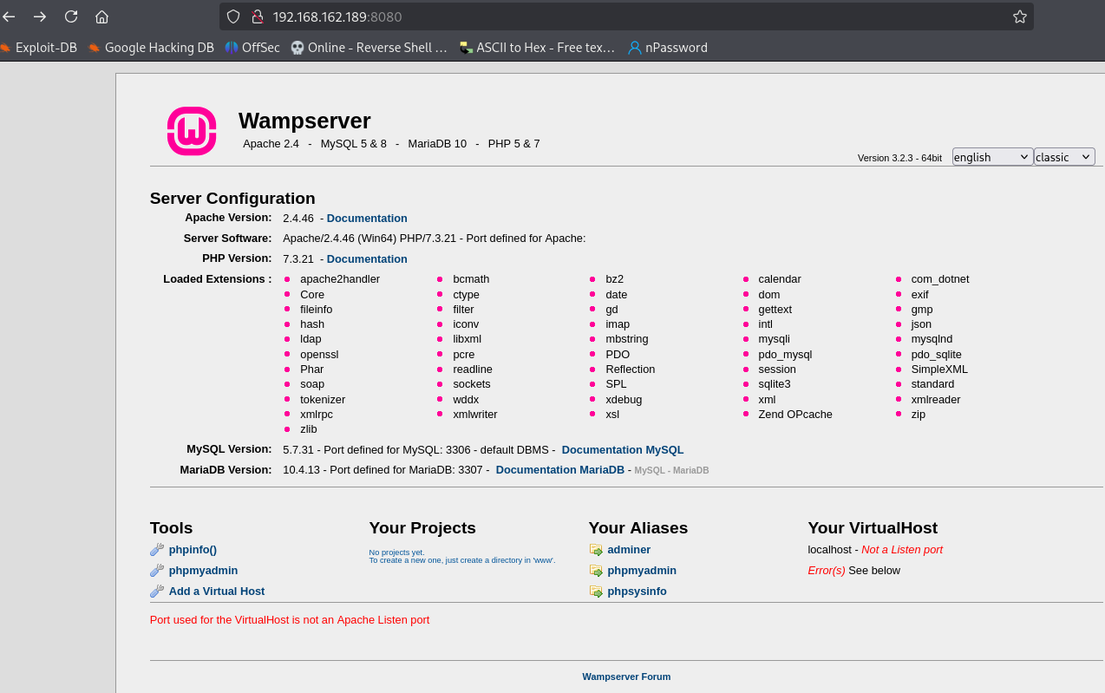
Task: Open the Online Reverse Shell bookmark
Action: coord(369,48)
